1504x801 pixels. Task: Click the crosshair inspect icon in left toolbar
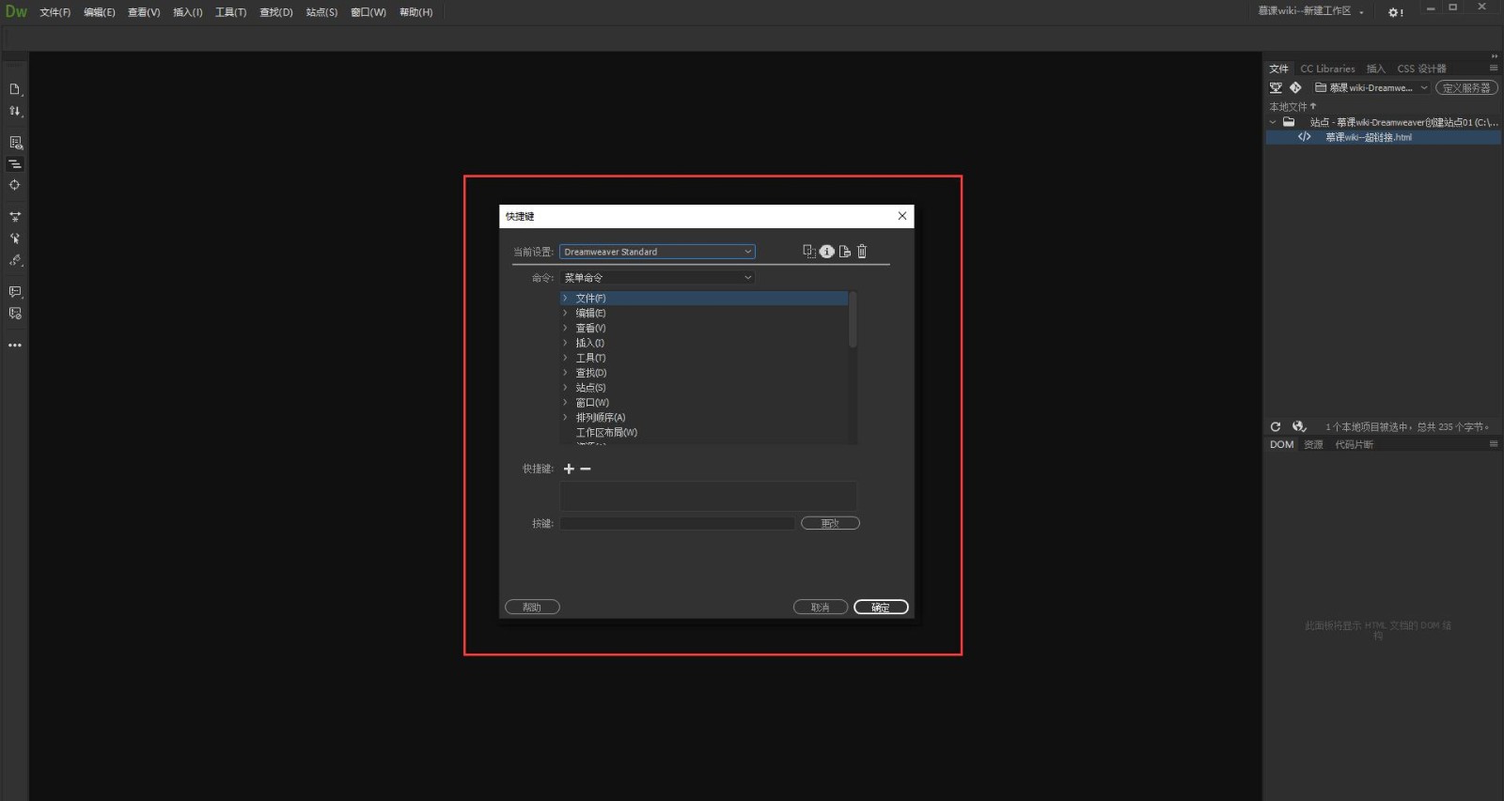click(14, 185)
